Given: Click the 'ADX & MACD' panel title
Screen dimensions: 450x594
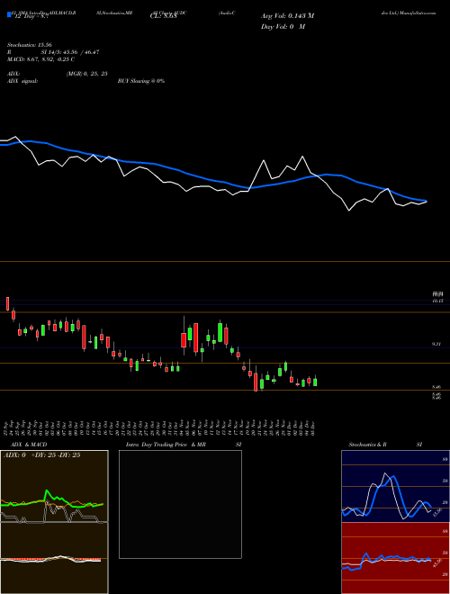Looking at the screenshot, I should pos(29,445).
